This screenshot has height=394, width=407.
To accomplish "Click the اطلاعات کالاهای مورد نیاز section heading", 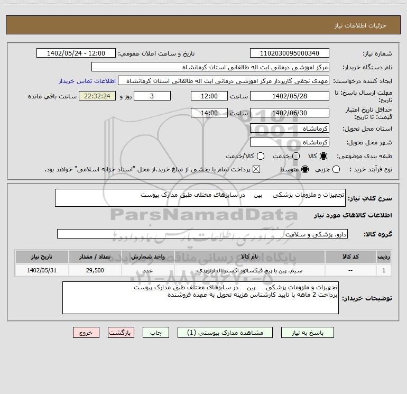I will point(353,215).
